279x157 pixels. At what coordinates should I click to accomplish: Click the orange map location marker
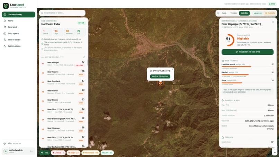(x=161, y=82)
